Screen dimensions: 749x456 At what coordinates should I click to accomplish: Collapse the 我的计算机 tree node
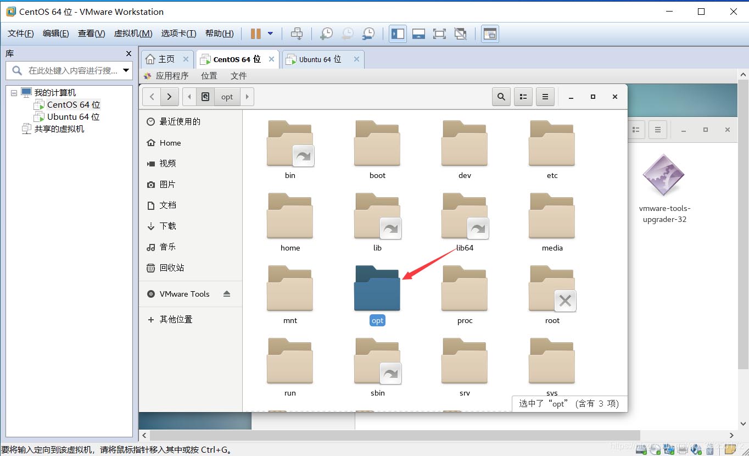pos(14,93)
